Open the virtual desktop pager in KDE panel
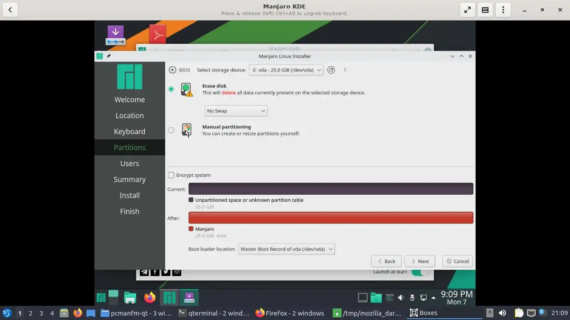 click(114, 297)
